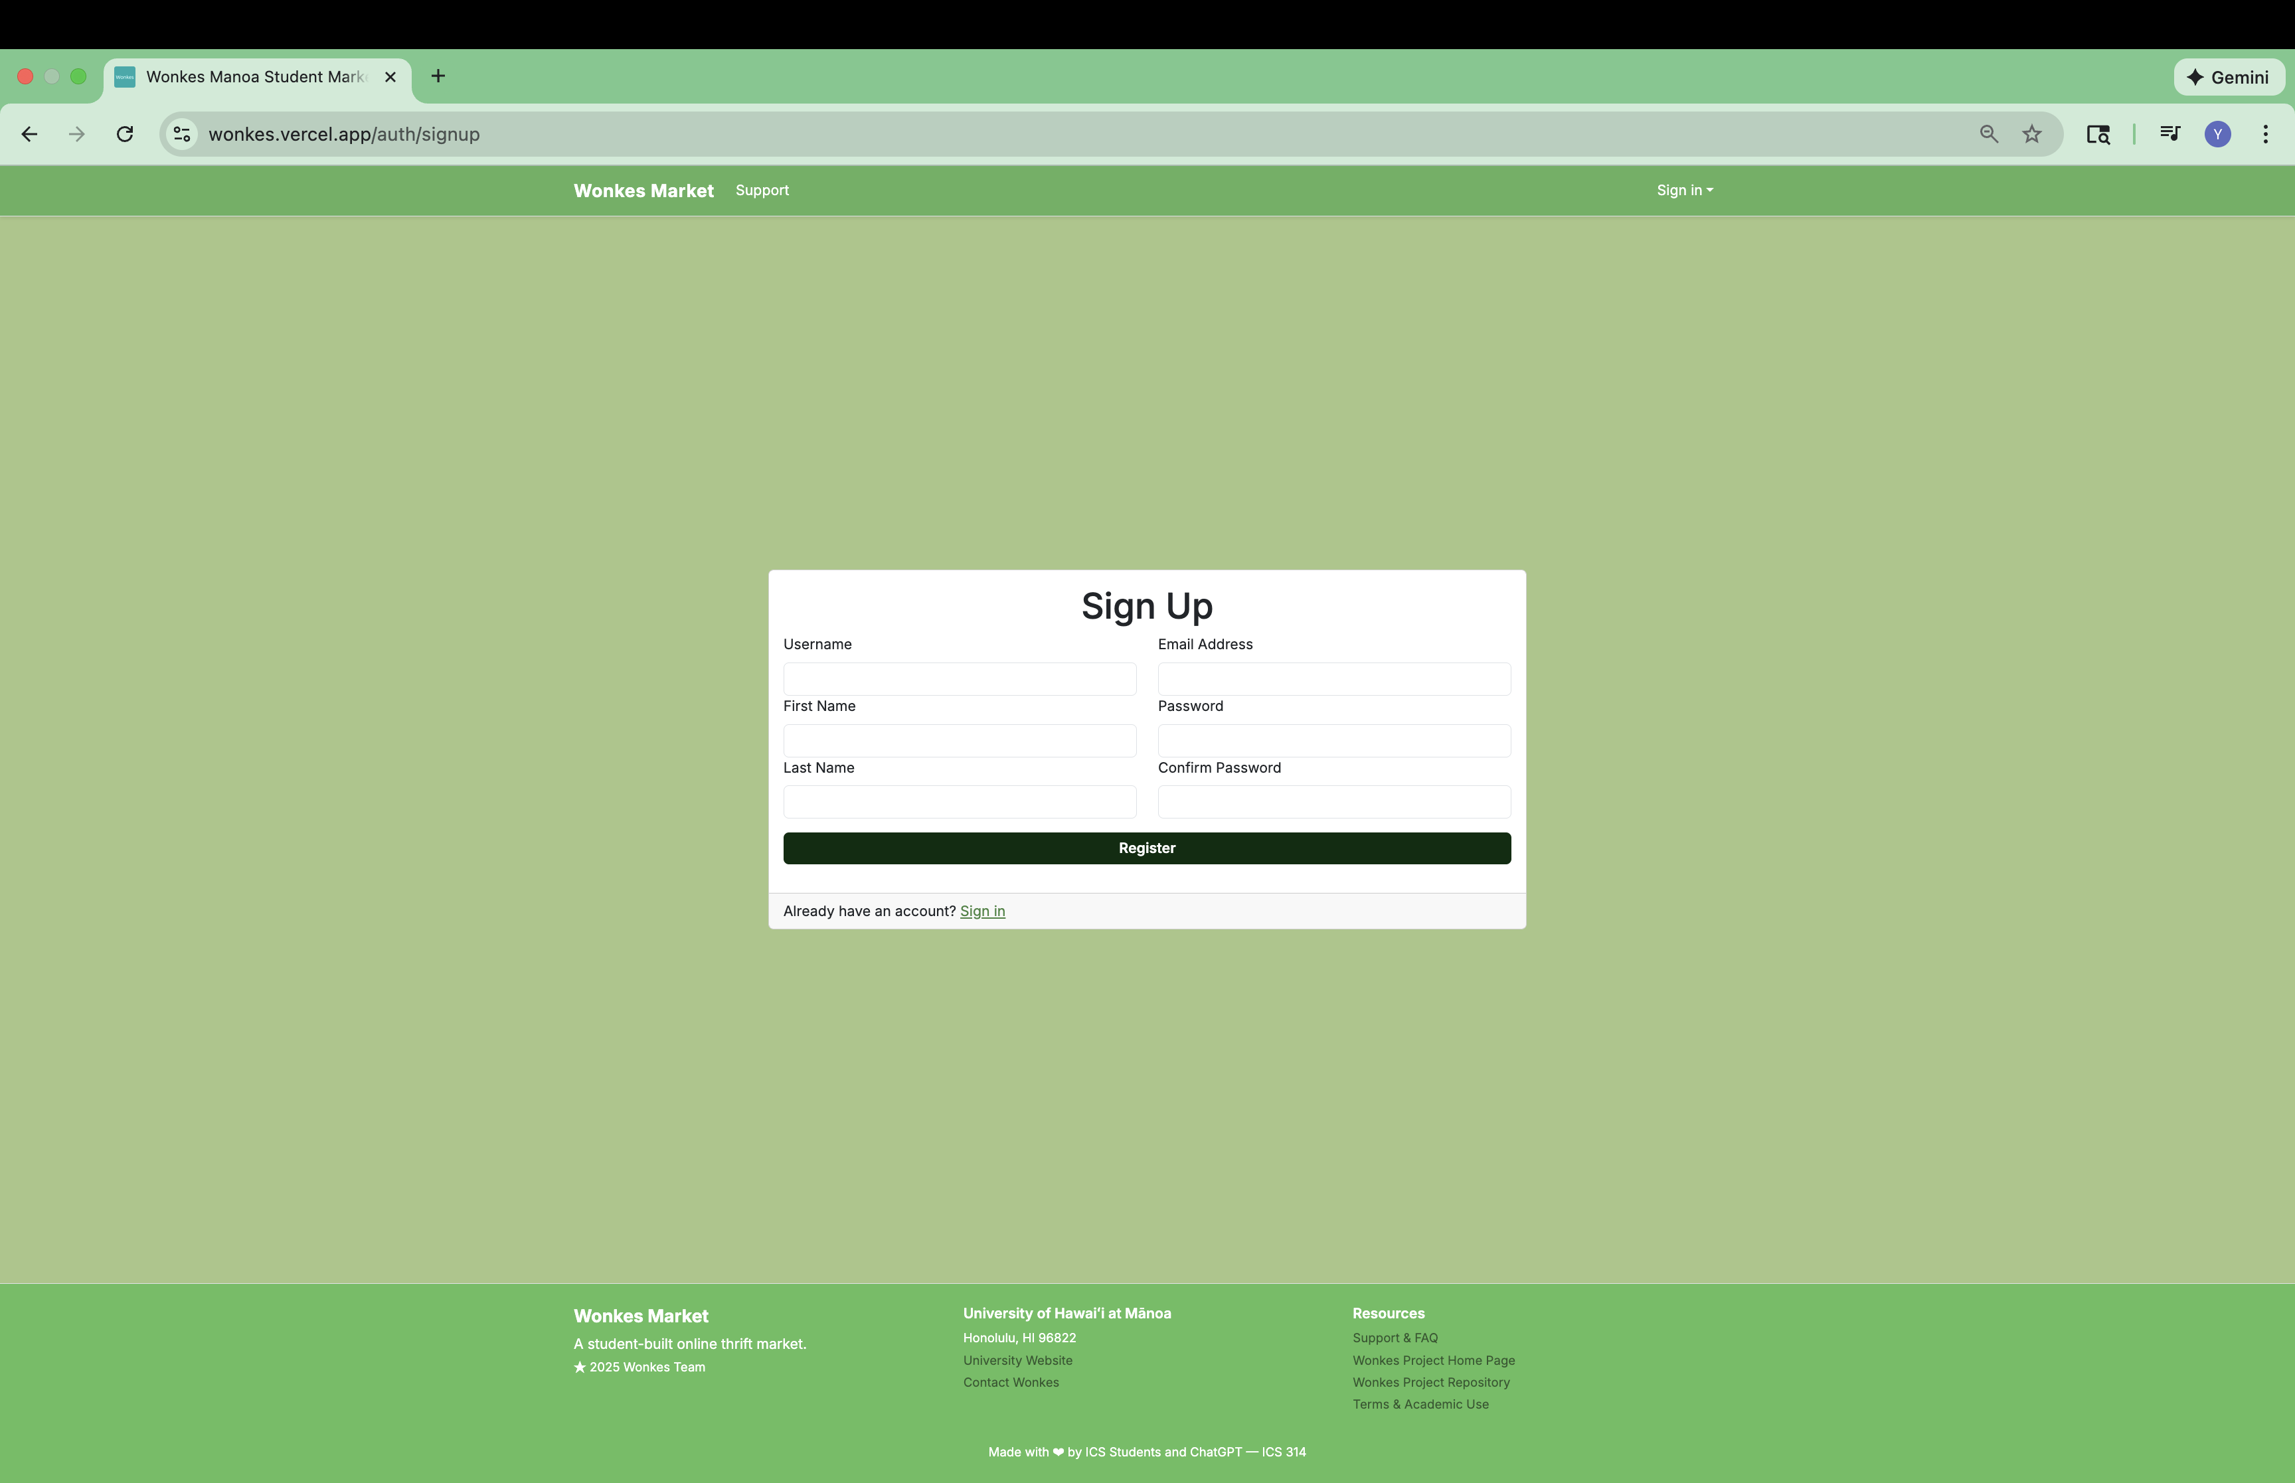Reload the page with the refresh icon
The image size is (2295, 1483).
coord(124,134)
